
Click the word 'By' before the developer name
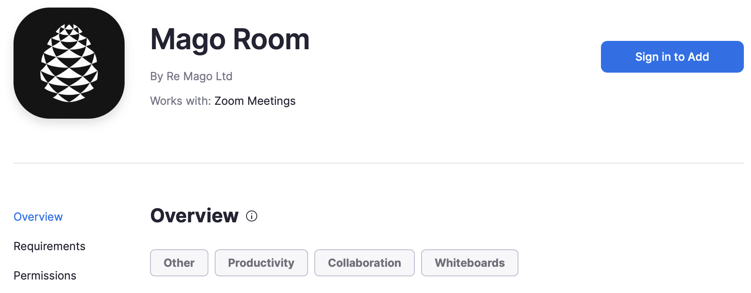[156, 76]
